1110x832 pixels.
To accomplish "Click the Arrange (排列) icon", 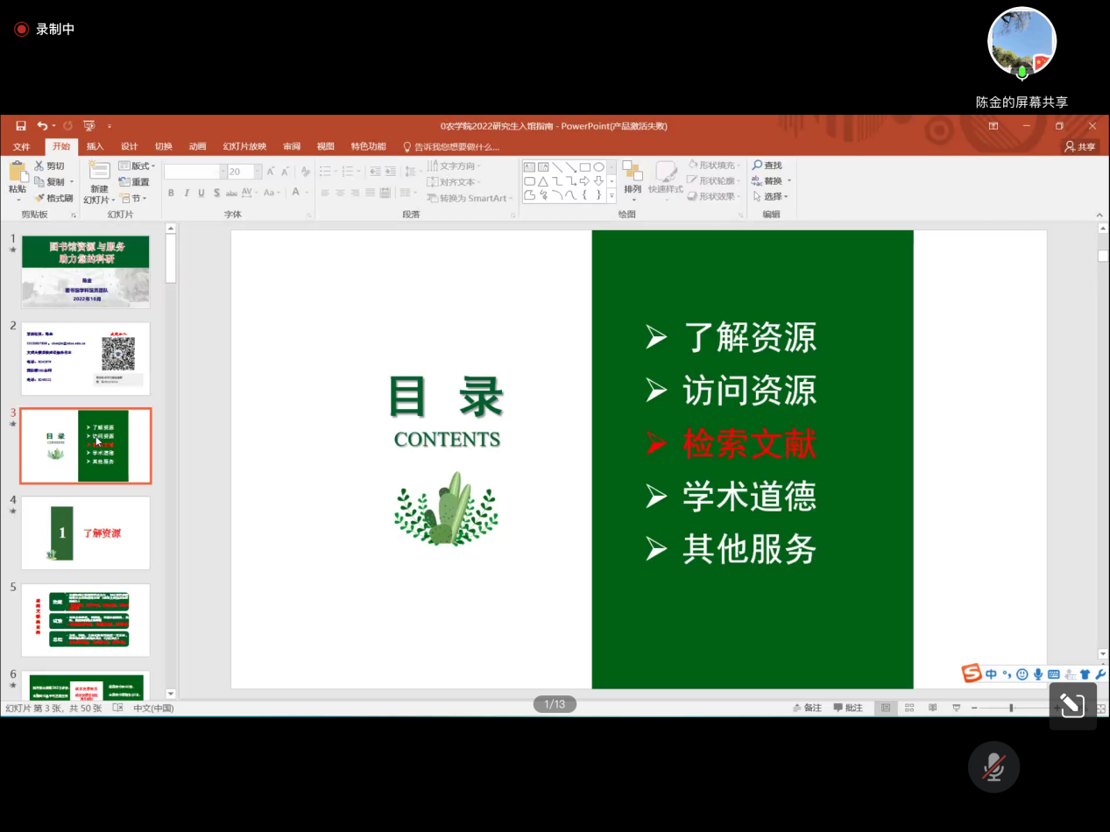I will coord(632,172).
